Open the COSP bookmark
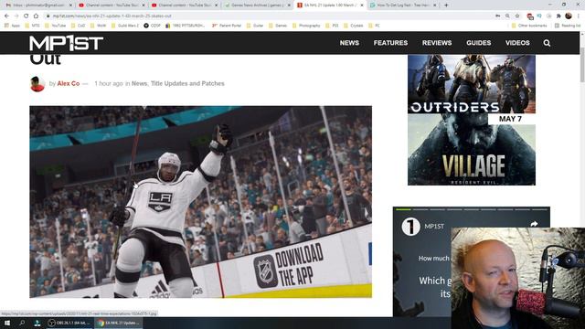This screenshot has height=329, width=585. click(x=152, y=26)
